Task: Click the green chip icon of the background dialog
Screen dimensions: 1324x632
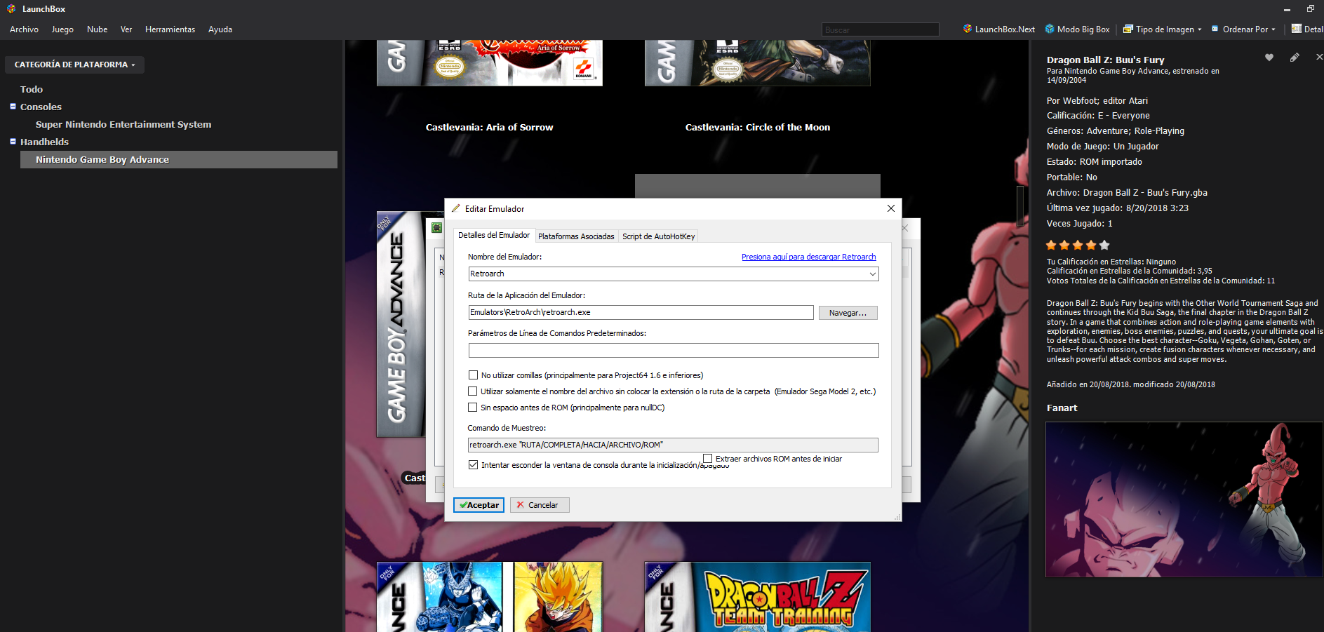Action: click(436, 227)
